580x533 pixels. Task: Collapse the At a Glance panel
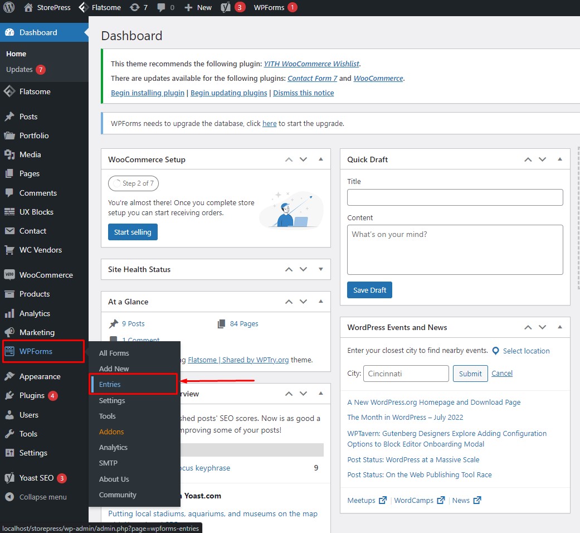point(321,301)
